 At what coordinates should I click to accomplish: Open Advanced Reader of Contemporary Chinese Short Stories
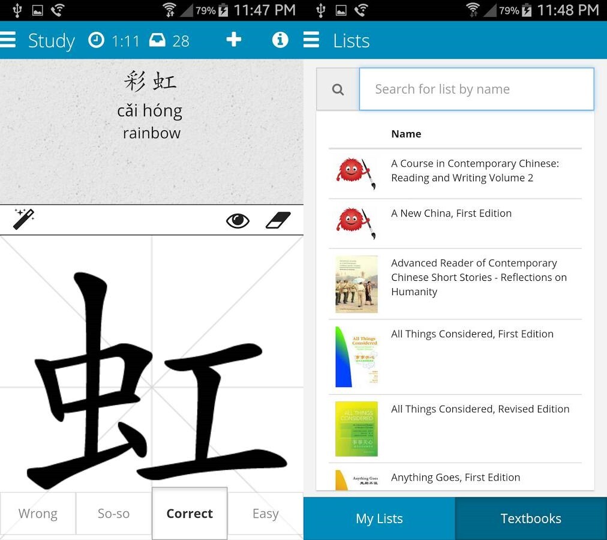(455, 284)
